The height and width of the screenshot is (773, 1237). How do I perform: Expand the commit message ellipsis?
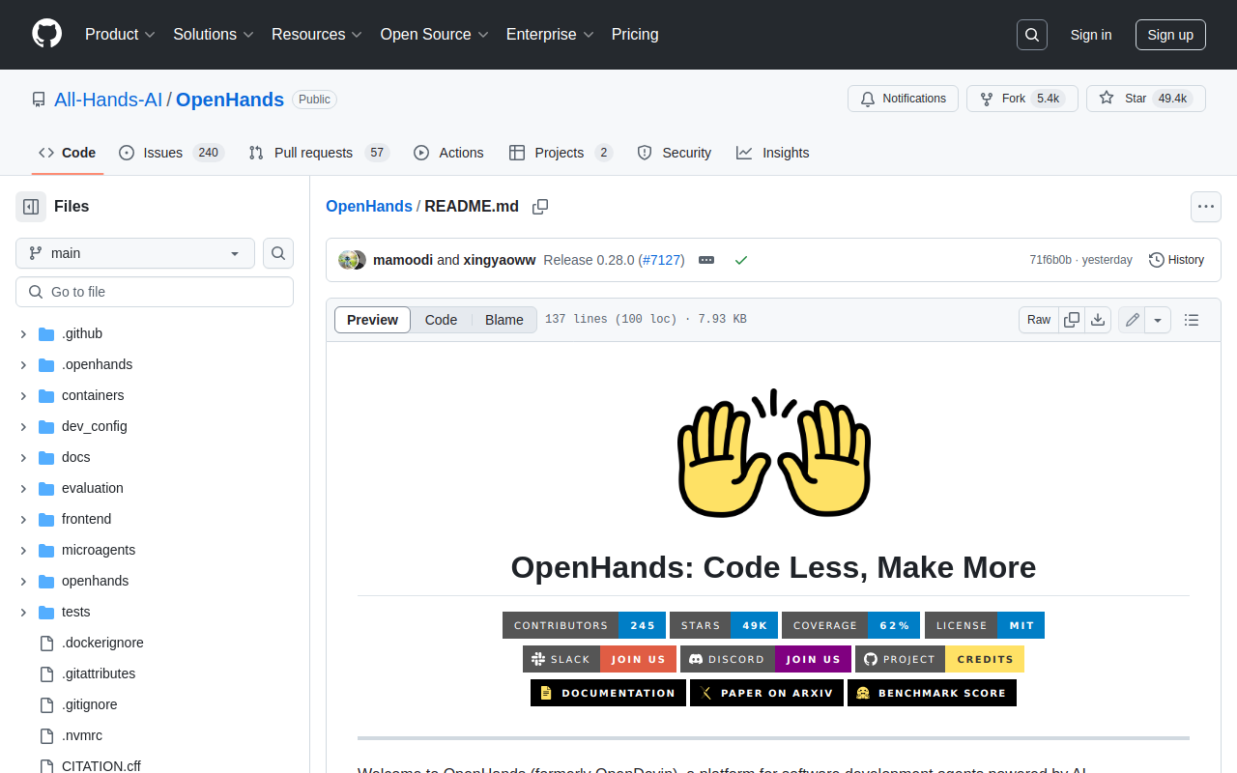(x=706, y=260)
